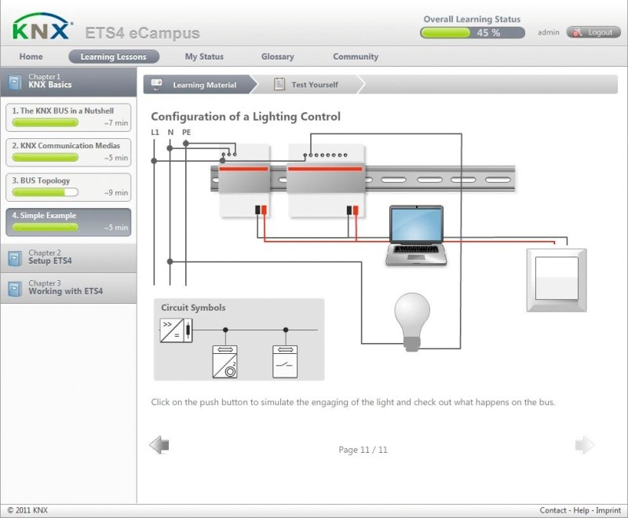Viewport: 628px width, 518px height.
Task: Expand Chapter 2 Setup ETS4
Action: 68,257
